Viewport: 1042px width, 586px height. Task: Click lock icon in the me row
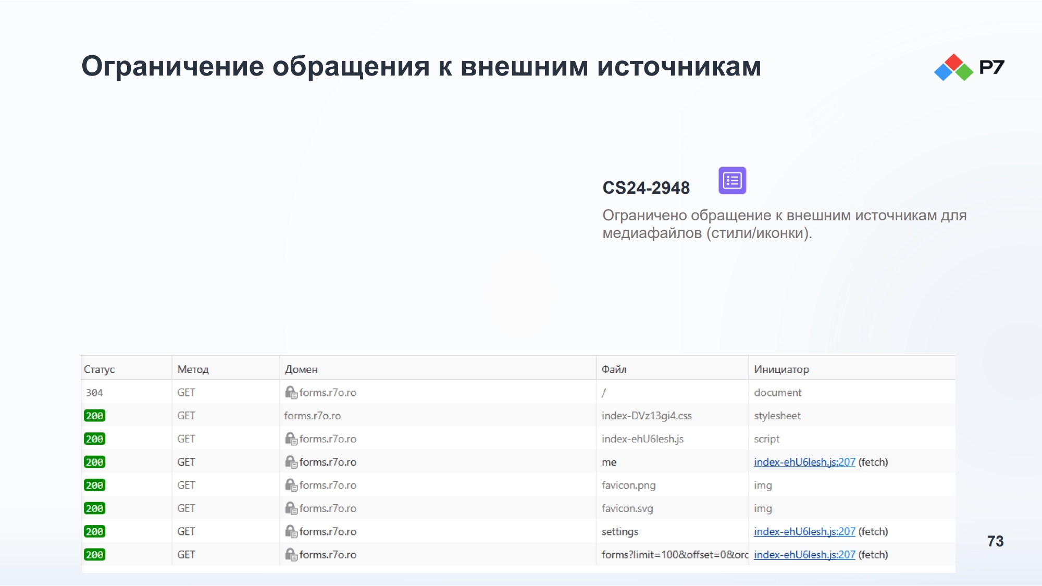point(291,462)
